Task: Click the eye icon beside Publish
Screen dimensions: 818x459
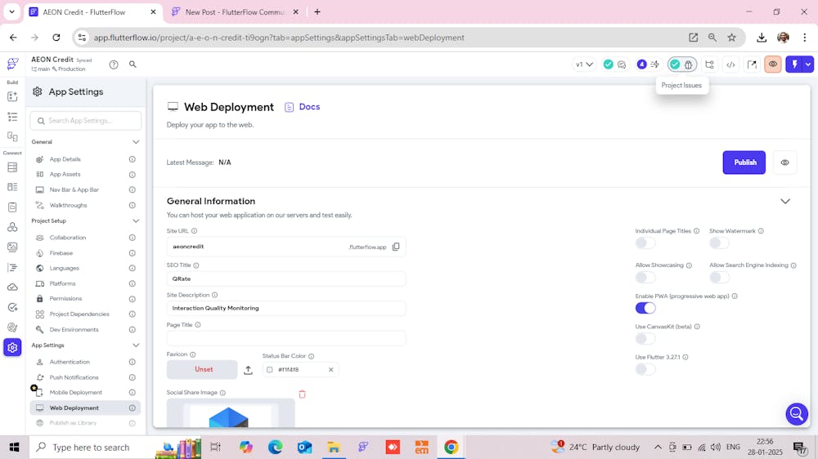Action: 784,163
